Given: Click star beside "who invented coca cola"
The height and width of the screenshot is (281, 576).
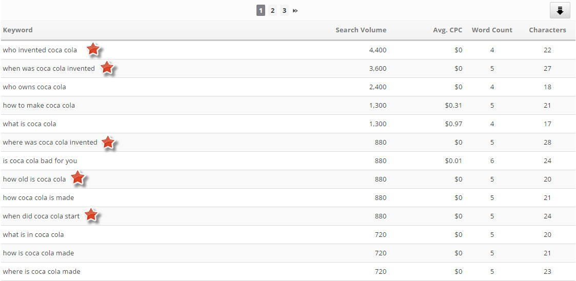Looking at the screenshot, I should (93, 49).
